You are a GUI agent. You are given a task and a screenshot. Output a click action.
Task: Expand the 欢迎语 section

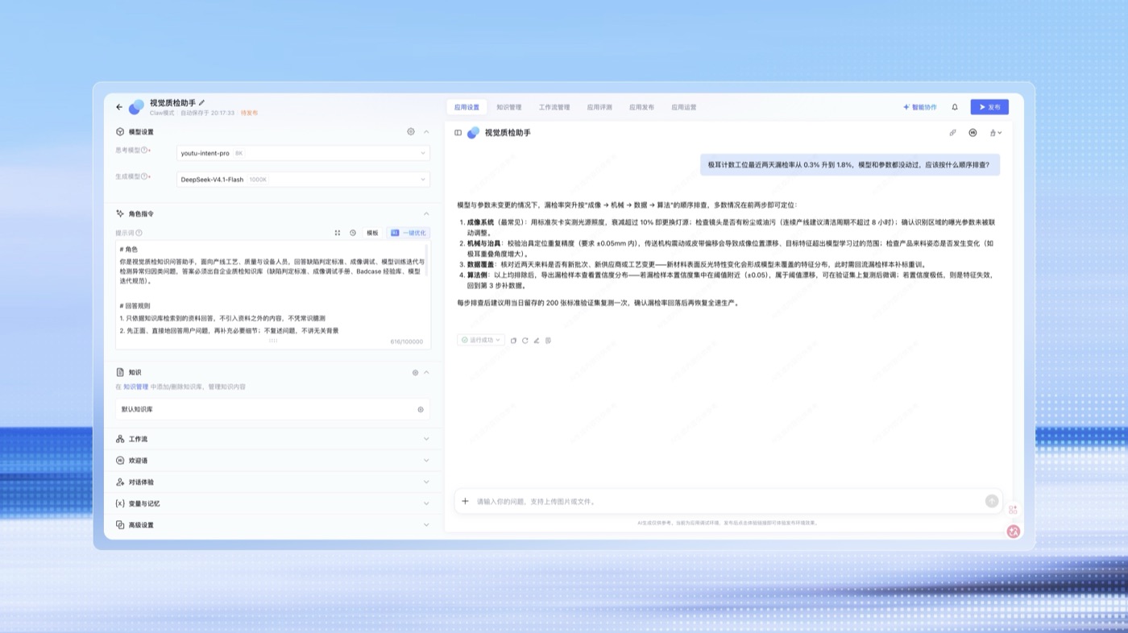426,461
